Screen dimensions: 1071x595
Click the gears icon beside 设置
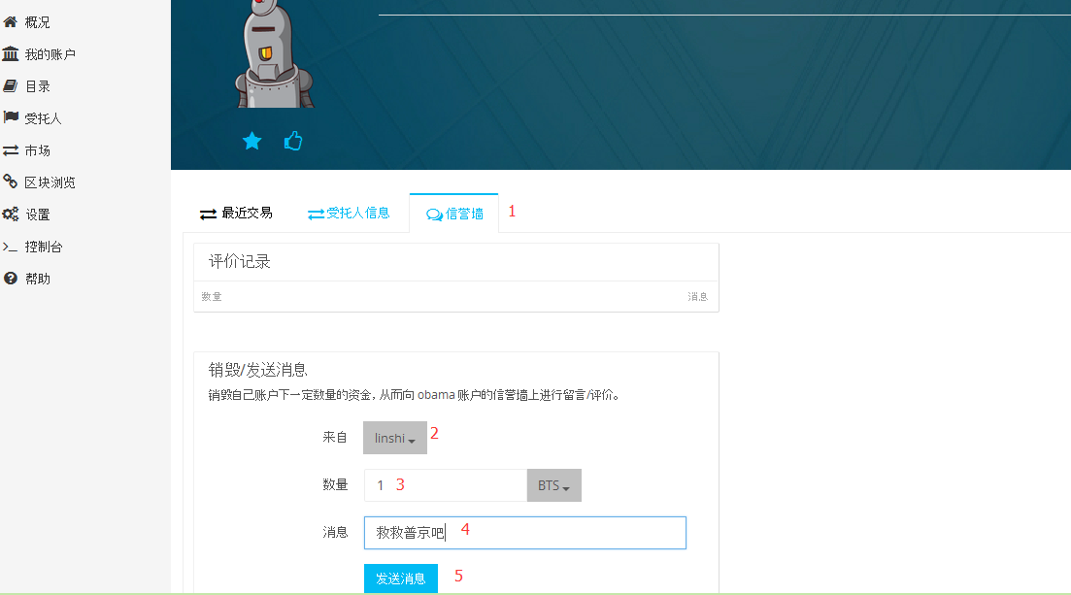[11, 214]
